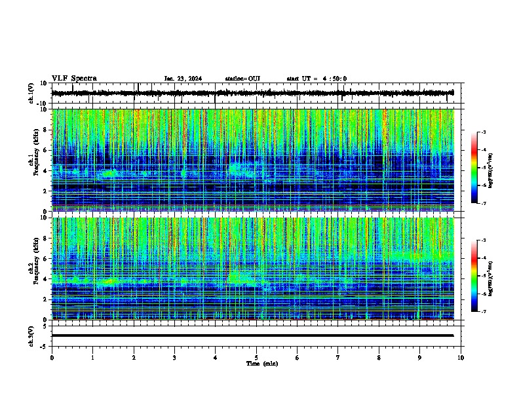Click the "6" kHz tick on ch.1 spectrogram
The image size is (519, 401).
pos(45,150)
